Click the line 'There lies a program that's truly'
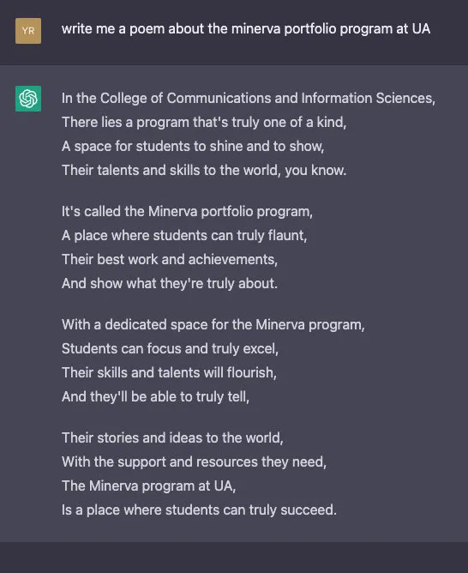468x573 pixels. [x=204, y=122]
